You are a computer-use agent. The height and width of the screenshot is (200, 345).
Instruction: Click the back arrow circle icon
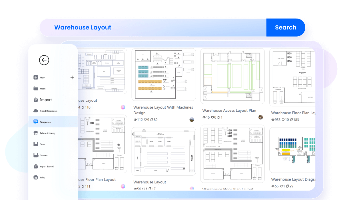point(44,60)
